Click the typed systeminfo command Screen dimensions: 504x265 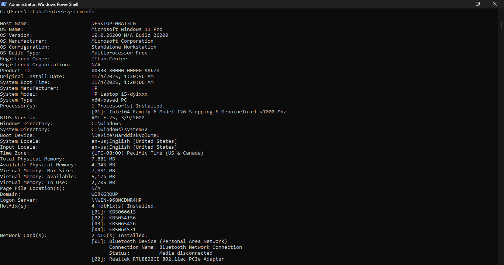79,12
